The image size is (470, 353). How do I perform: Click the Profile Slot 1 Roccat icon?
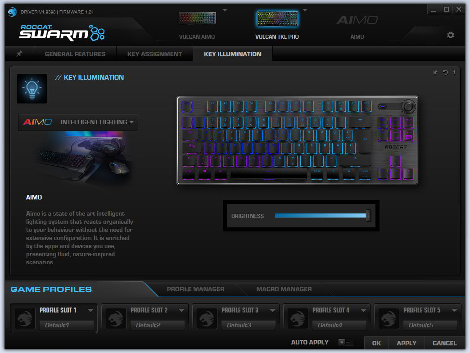tap(24, 318)
